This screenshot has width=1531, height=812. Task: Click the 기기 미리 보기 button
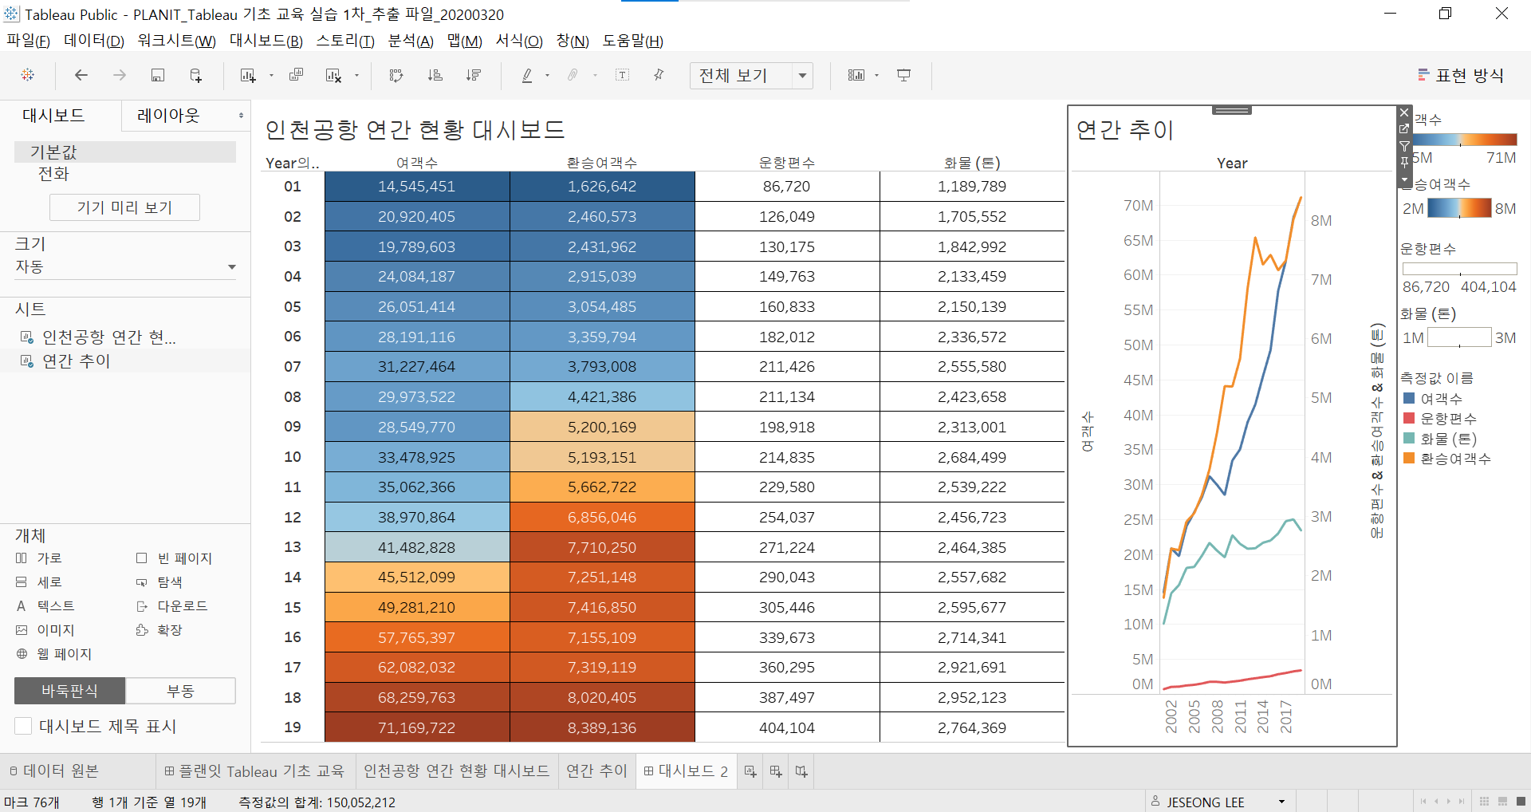[x=124, y=207]
